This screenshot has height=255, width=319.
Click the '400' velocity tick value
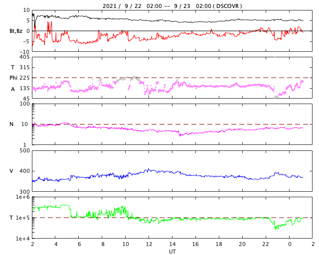24,171
